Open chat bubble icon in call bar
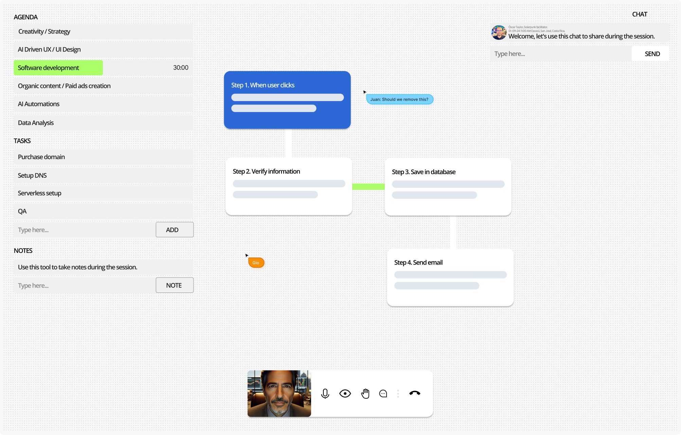The width and height of the screenshot is (681, 435). click(x=383, y=394)
